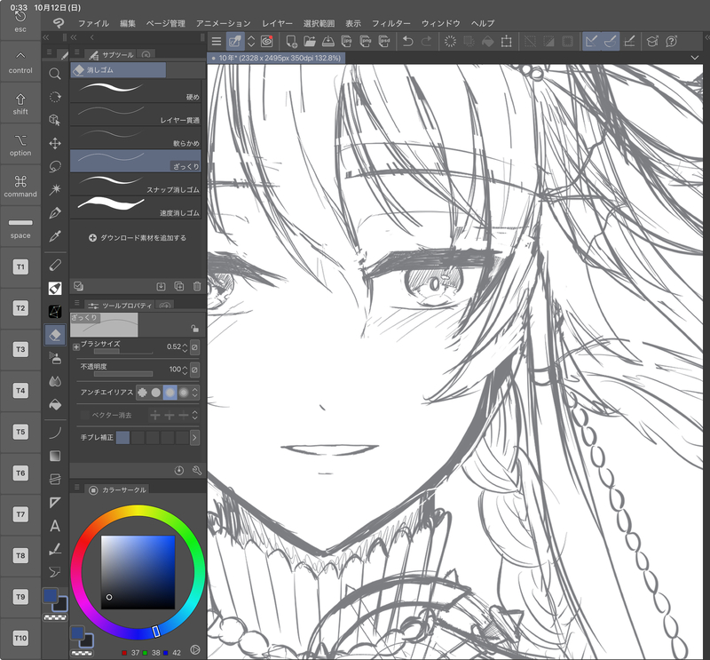This screenshot has width=710, height=660.
Task: Click the Scale/Rotate transform icon
Action: click(506, 42)
